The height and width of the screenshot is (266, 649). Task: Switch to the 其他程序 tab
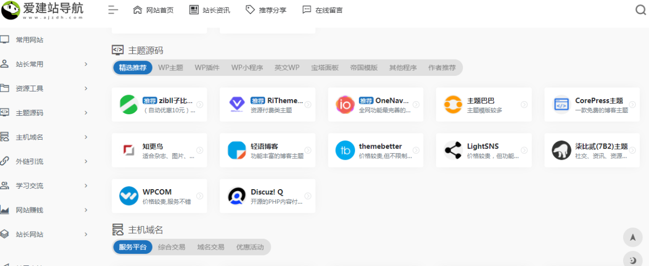coord(403,68)
